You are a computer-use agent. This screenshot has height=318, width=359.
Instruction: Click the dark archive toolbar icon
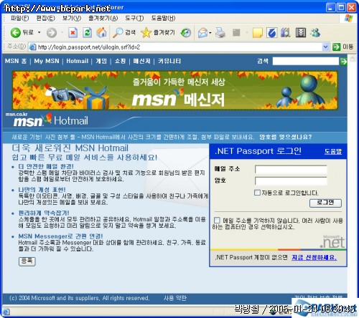point(301,33)
